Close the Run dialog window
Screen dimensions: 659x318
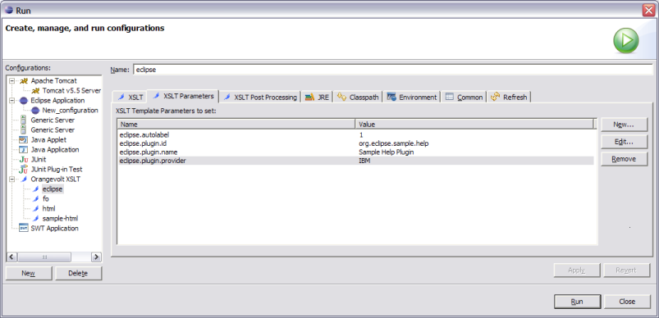(x=649, y=10)
